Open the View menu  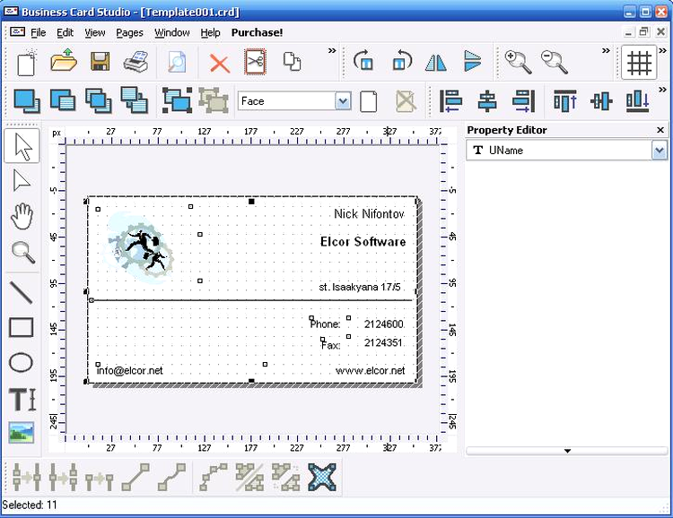[x=95, y=32]
